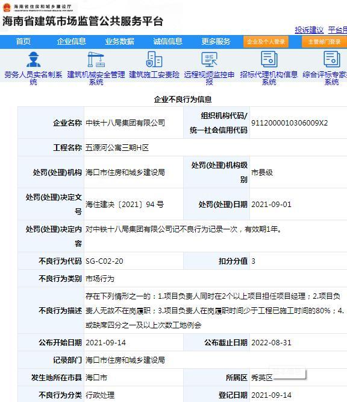Click the 企业及个人登录 button
The image size is (347, 402).
(x=266, y=42)
